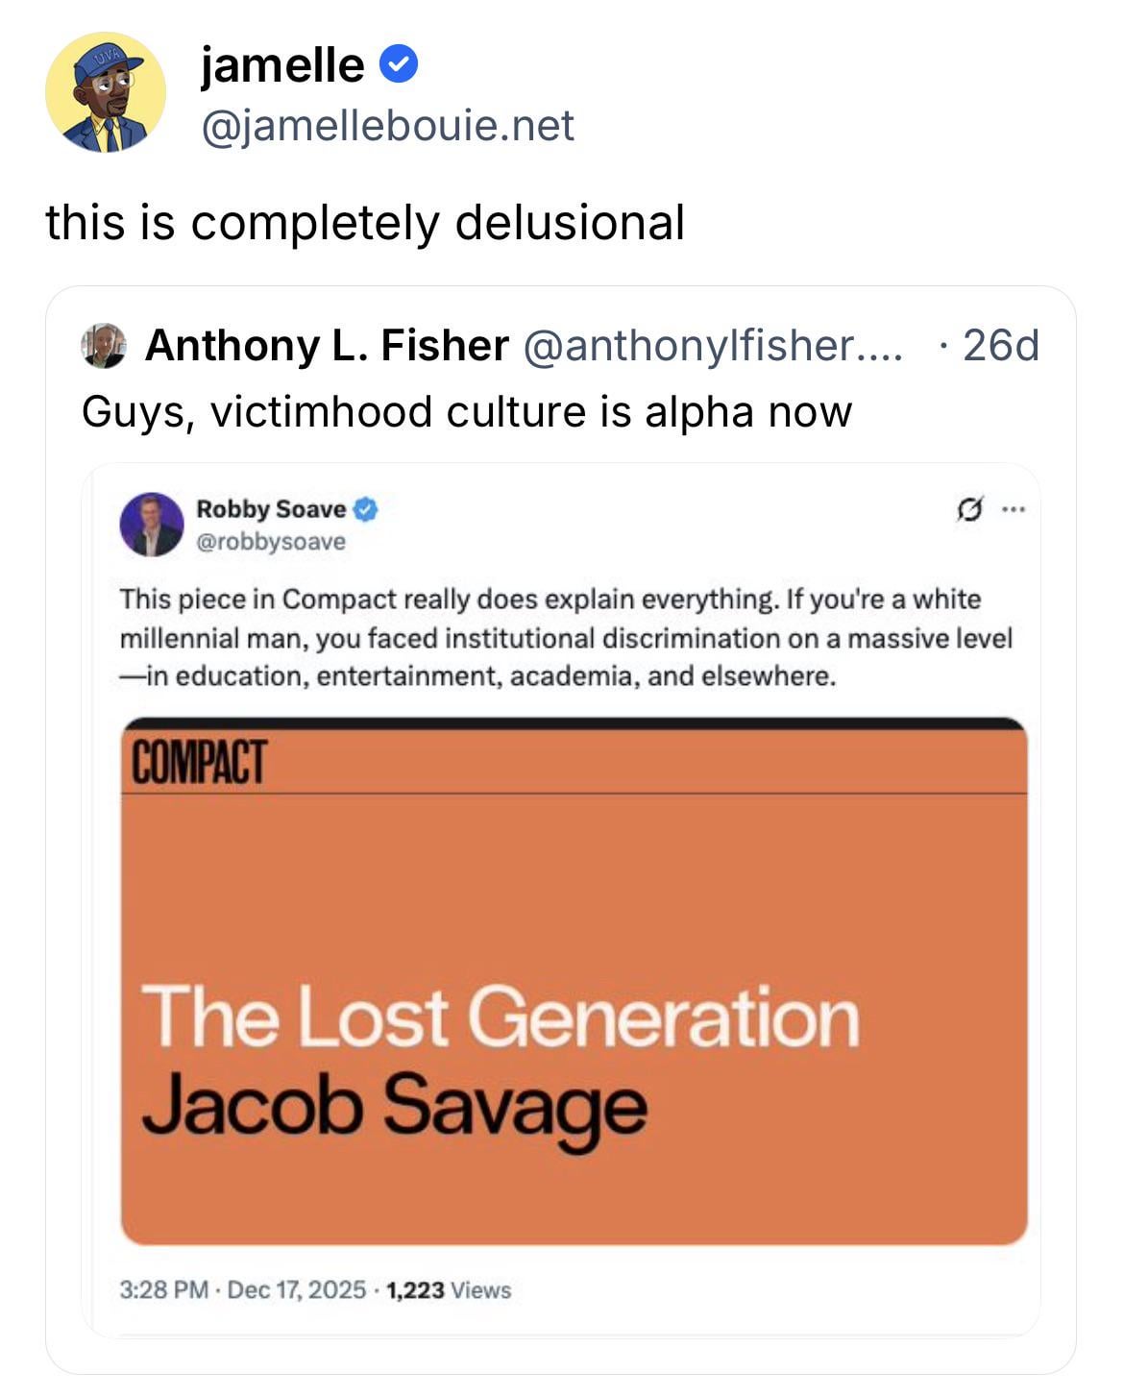Click jamelle's cartoon profile avatar
Image resolution: width=1124 pixels, height=1396 pixels.
click(x=105, y=93)
